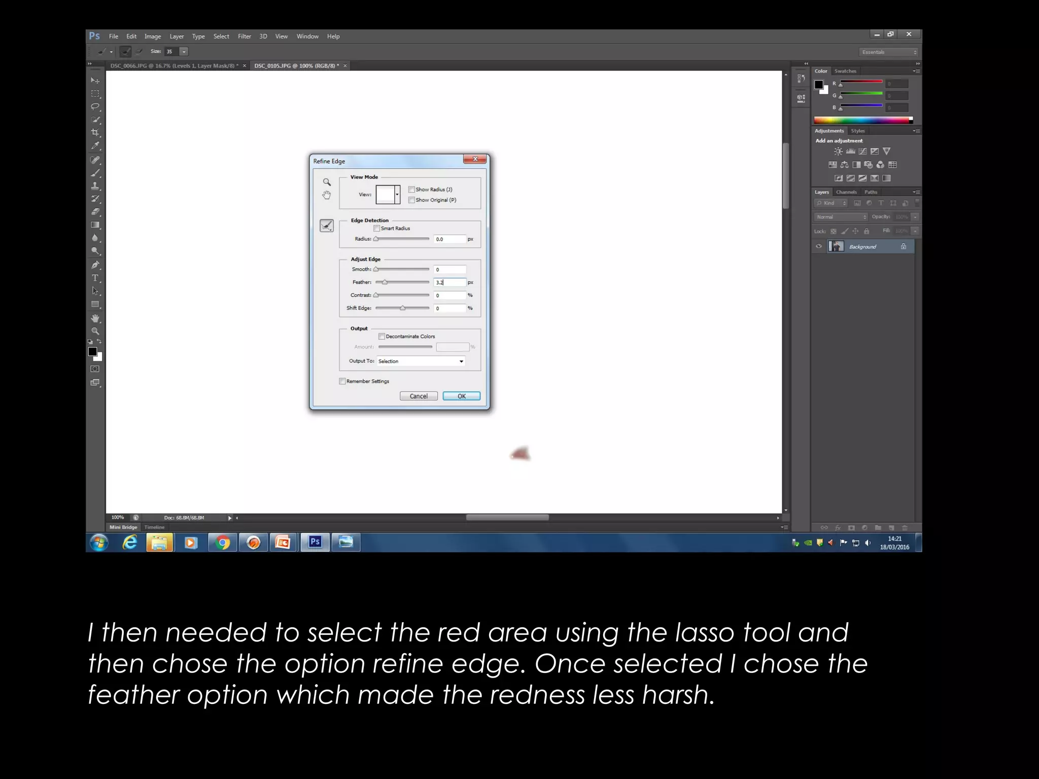Switch to the Channels tab
This screenshot has width=1039, height=779.
[846, 192]
